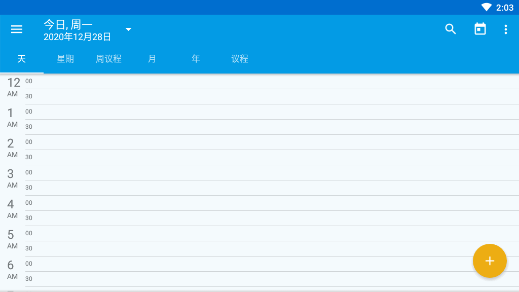Select the 天 day view tab
The image size is (519, 292).
pyautogui.click(x=21, y=59)
